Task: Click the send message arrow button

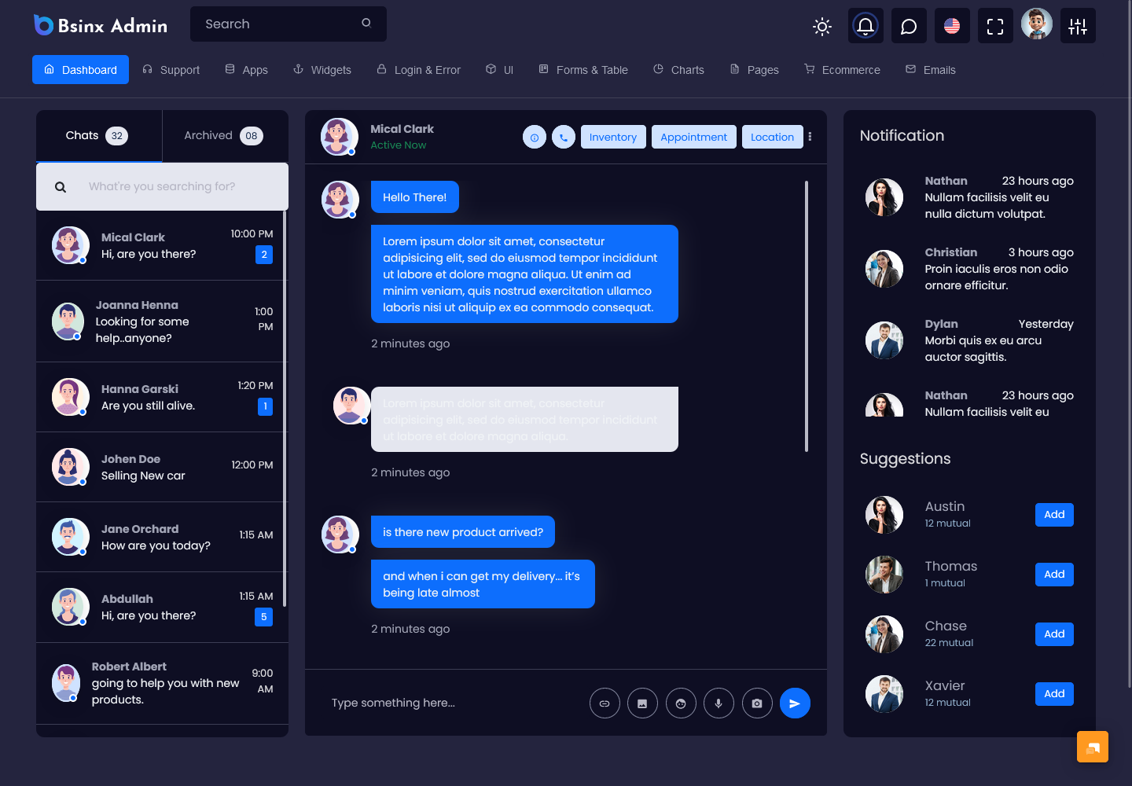Action: (x=795, y=703)
